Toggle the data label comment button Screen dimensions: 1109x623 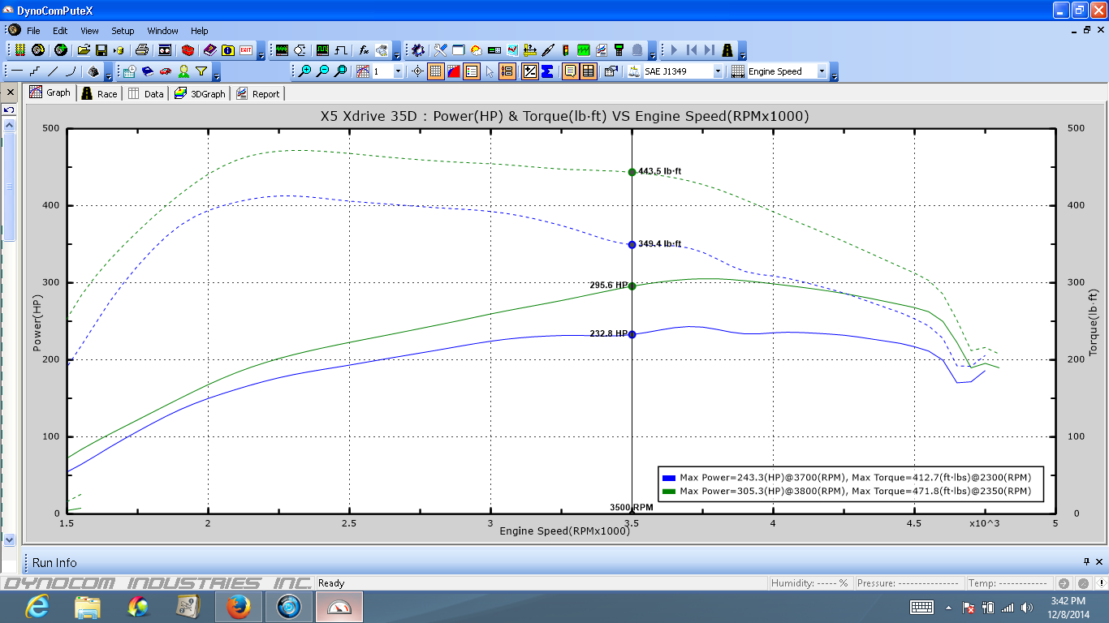(x=571, y=71)
